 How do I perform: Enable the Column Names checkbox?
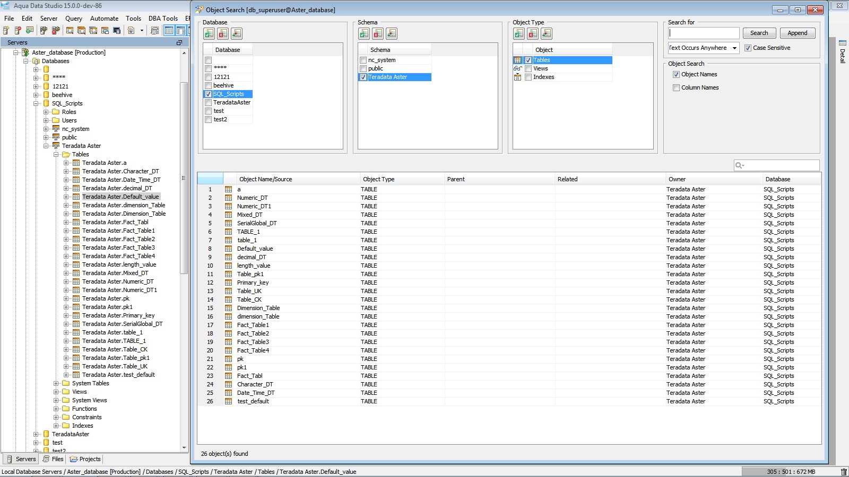(x=676, y=88)
